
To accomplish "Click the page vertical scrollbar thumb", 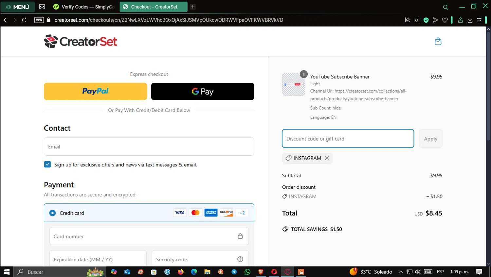I will (x=488, y=87).
